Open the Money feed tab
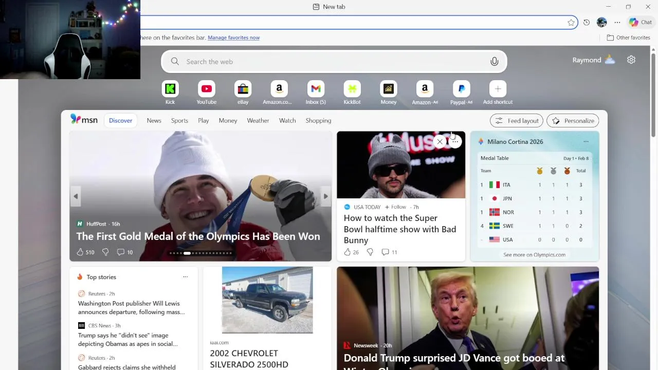Viewport: 658px width, 370px height. 228,120
